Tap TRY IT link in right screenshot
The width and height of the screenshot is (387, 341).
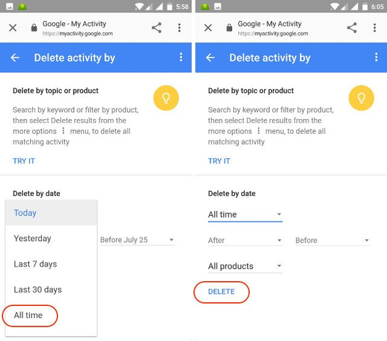(219, 161)
